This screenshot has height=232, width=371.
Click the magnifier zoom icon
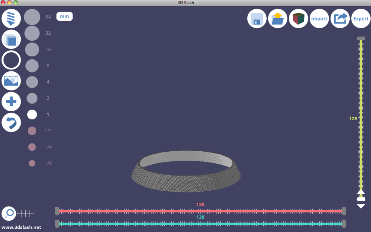[x=9, y=214]
